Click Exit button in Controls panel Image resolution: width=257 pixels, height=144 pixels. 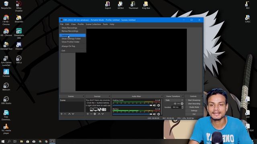[194, 114]
